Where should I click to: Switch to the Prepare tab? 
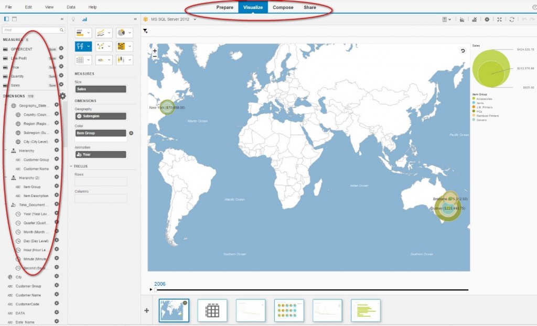click(x=224, y=7)
